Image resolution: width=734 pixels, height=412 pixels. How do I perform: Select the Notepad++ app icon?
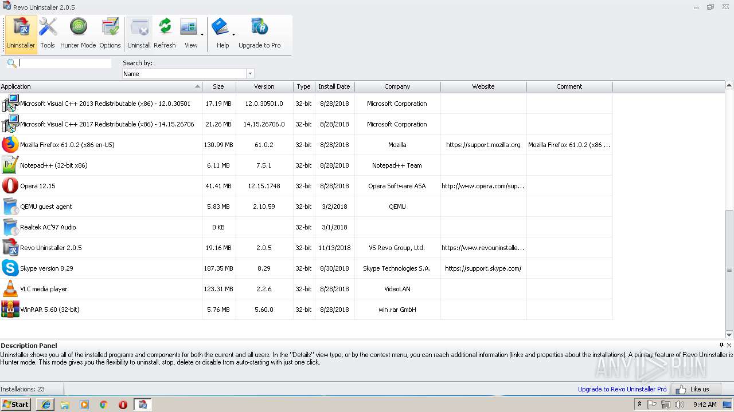point(10,165)
